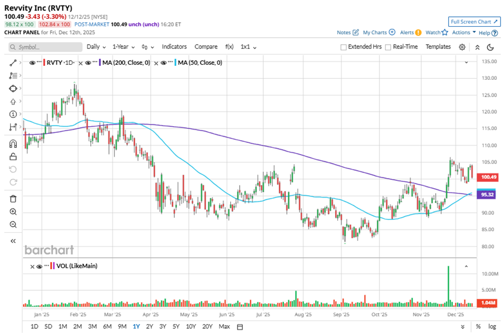
Task: Open the Templates menu
Action: coord(438,47)
